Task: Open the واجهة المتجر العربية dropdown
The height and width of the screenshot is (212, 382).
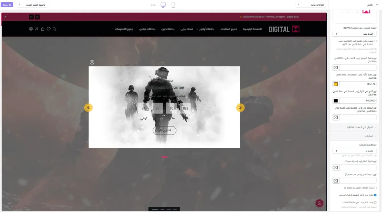Action: click(32, 5)
